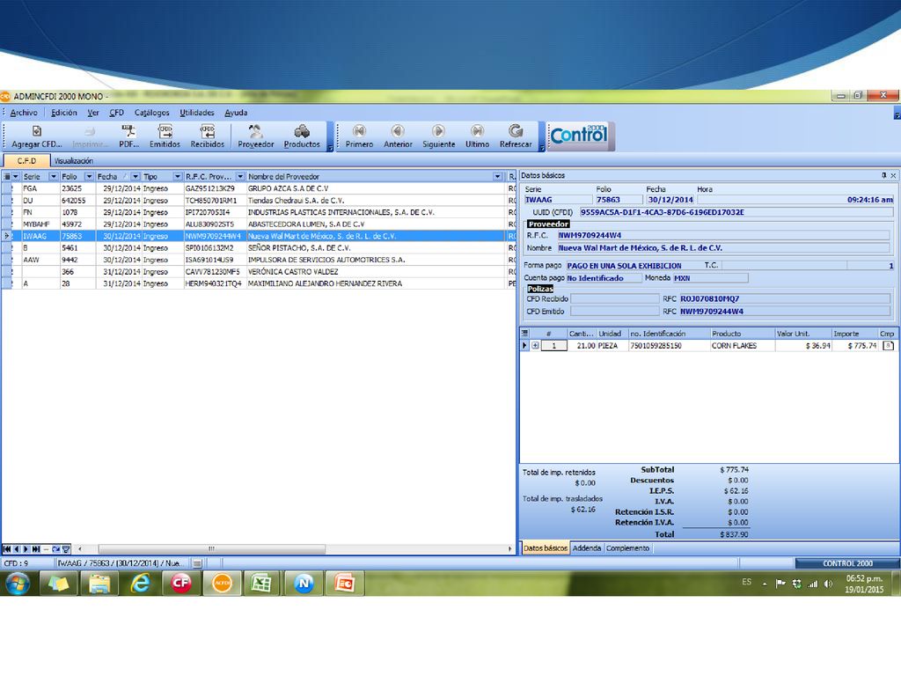The image size is (901, 676).
Task: Switch to PowerPoint in the taskbar
Action: click(x=344, y=584)
